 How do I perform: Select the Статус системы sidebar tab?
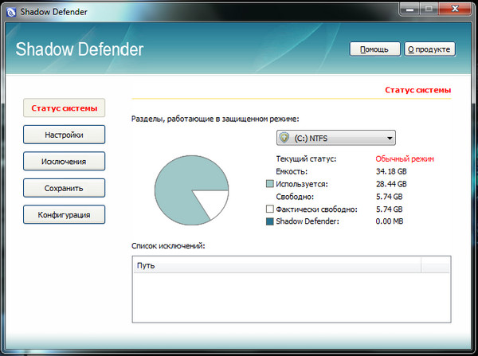point(64,108)
